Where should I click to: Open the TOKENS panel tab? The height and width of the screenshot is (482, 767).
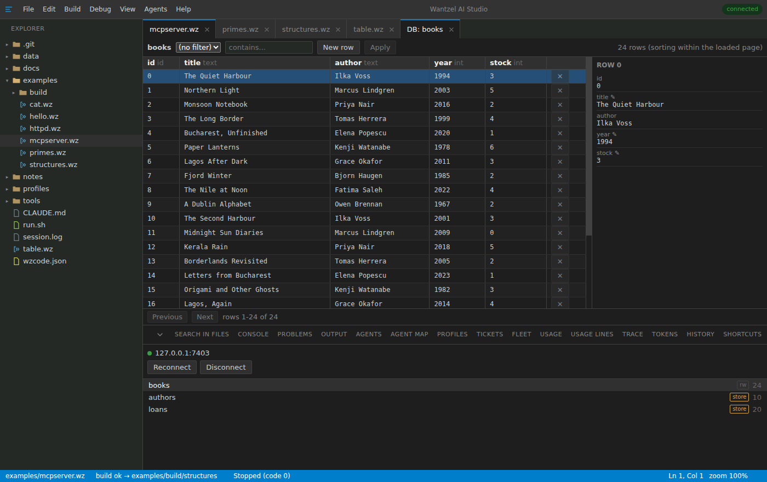pyautogui.click(x=665, y=334)
